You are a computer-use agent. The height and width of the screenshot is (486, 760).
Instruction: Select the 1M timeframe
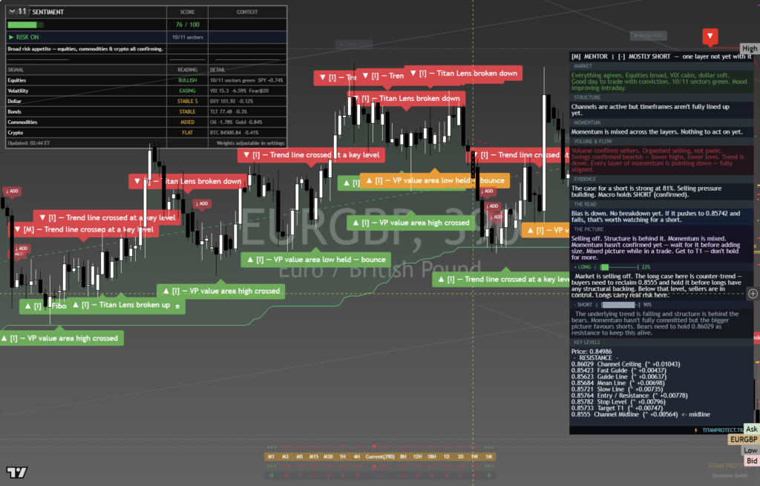click(489, 456)
